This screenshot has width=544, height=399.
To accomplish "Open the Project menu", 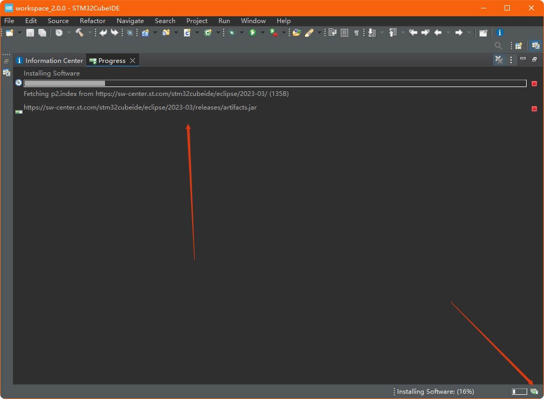I will [x=197, y=21].
